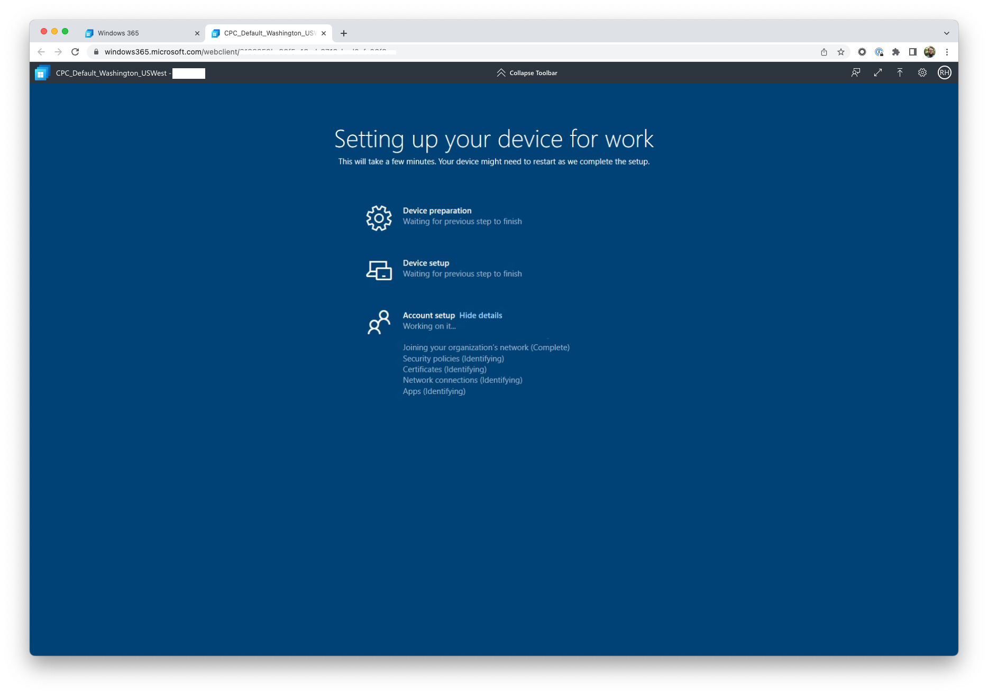
Task: Expand the tab search dropdown arrow
Action: click(x=947, y=33)
